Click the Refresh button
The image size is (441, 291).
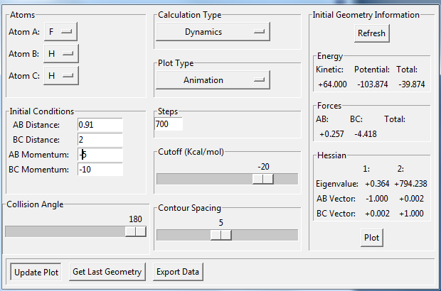(x=371, y=33)
